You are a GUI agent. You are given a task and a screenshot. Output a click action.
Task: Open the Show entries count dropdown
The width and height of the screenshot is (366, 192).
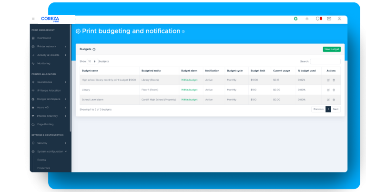(x=92, y=61)
